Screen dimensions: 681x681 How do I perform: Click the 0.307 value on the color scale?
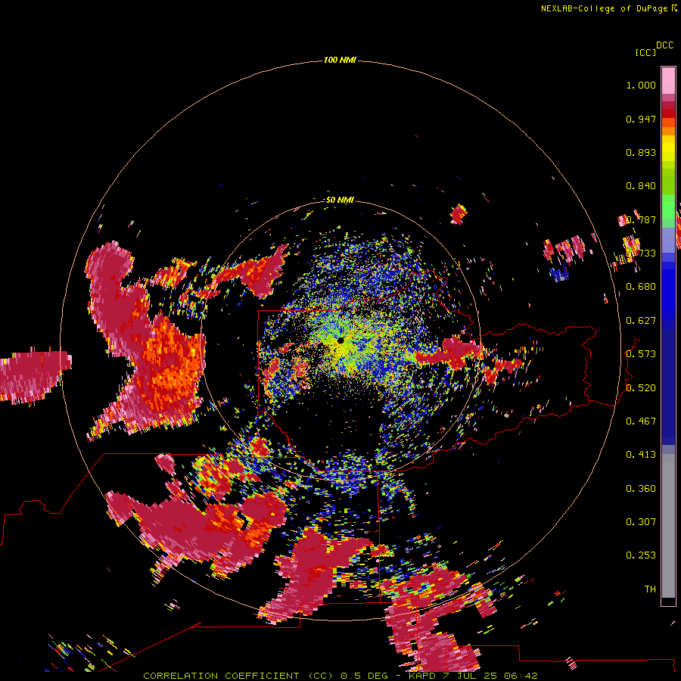pos(641,522)
